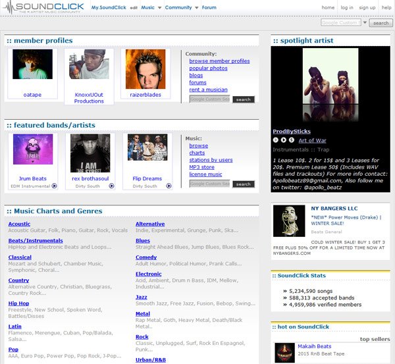Open Makaih Beats top seller thumbnail
The image size is (395, 364).
(284, 352)
